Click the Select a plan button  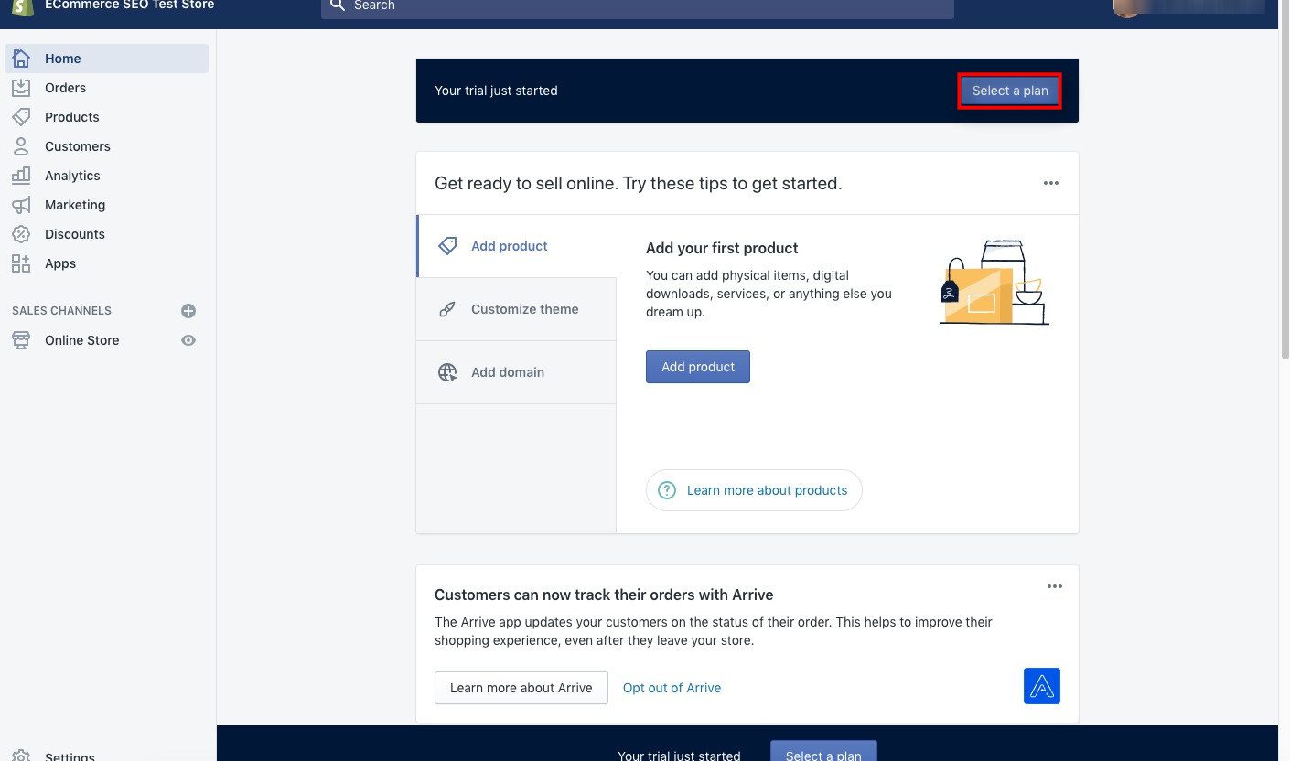pyautogui.click(x=1010, y=91)
